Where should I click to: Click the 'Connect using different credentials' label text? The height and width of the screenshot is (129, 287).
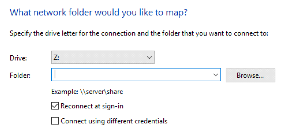(x=114, y=121)
